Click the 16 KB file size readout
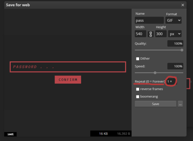 point(103,134)
